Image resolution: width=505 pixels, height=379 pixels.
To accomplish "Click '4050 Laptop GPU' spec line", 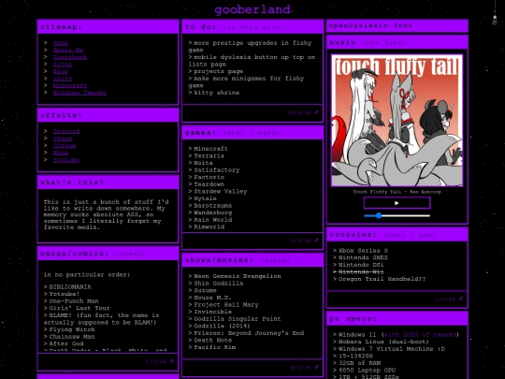I will point(367,370).
